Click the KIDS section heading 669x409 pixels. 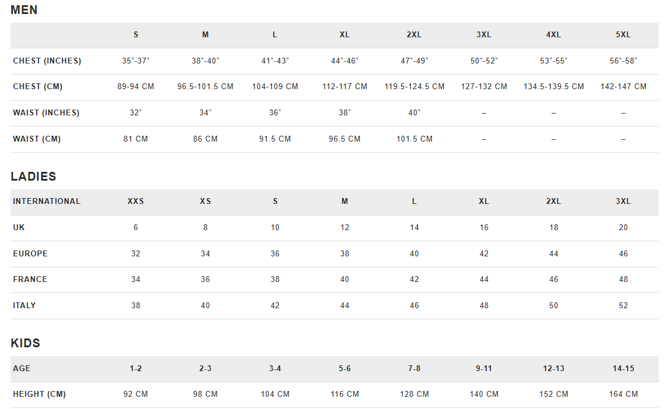[x=25, y=343]
